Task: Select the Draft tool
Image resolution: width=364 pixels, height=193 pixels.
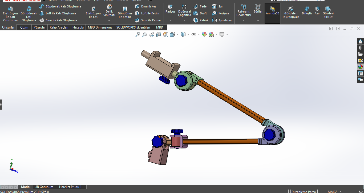Action: pos(200,13)
